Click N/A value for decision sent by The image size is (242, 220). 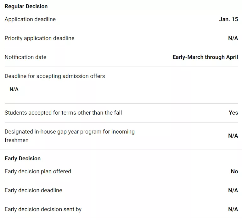(x=233, y=209)
